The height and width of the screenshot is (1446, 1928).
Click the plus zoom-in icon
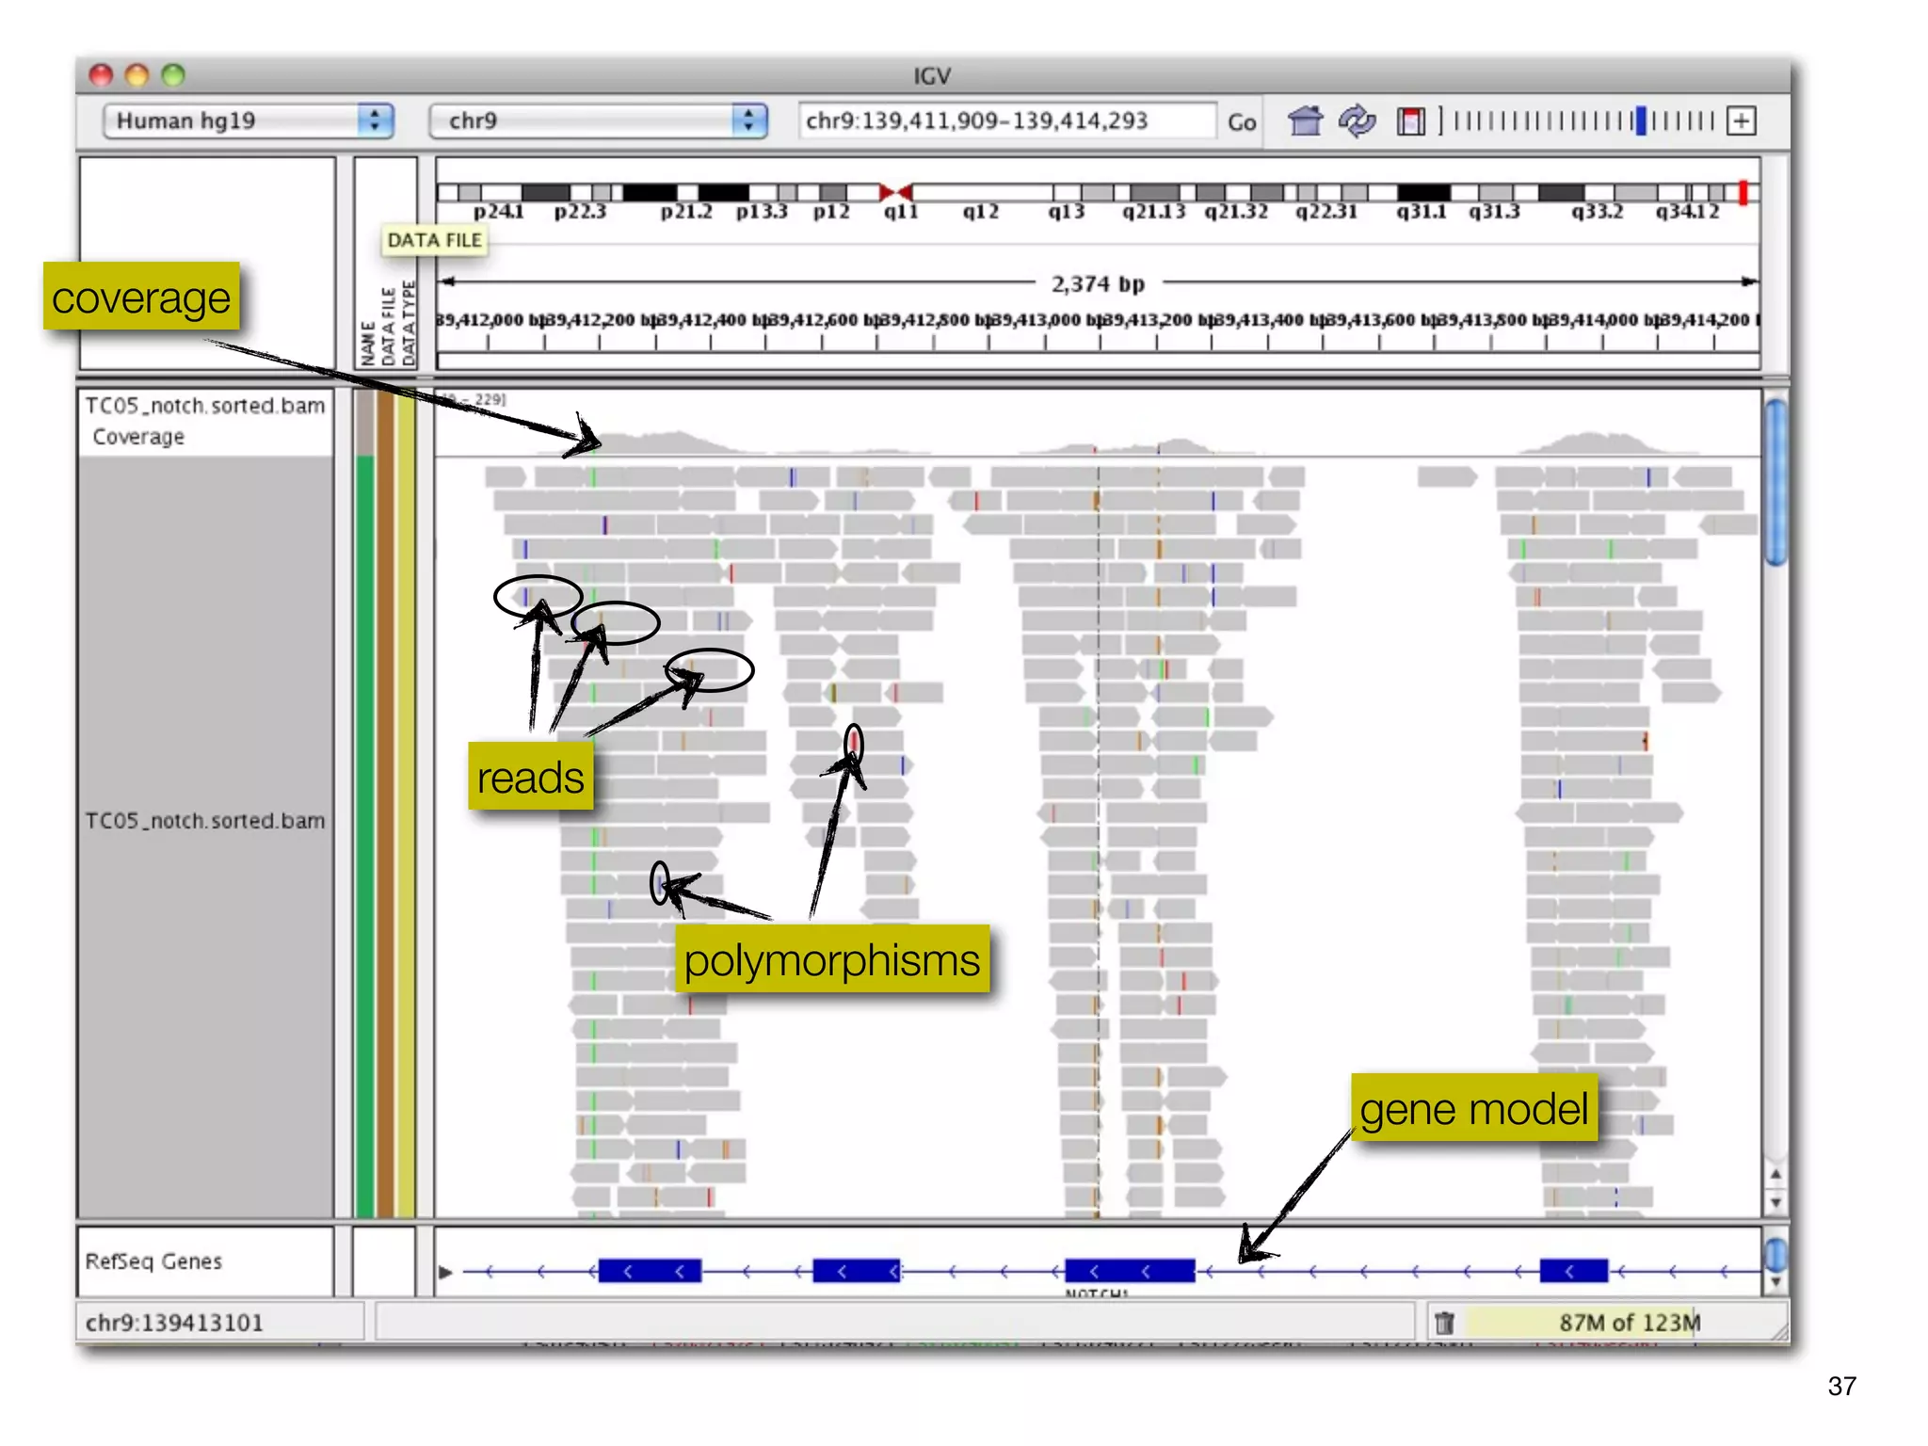[x=1742, y=121]
